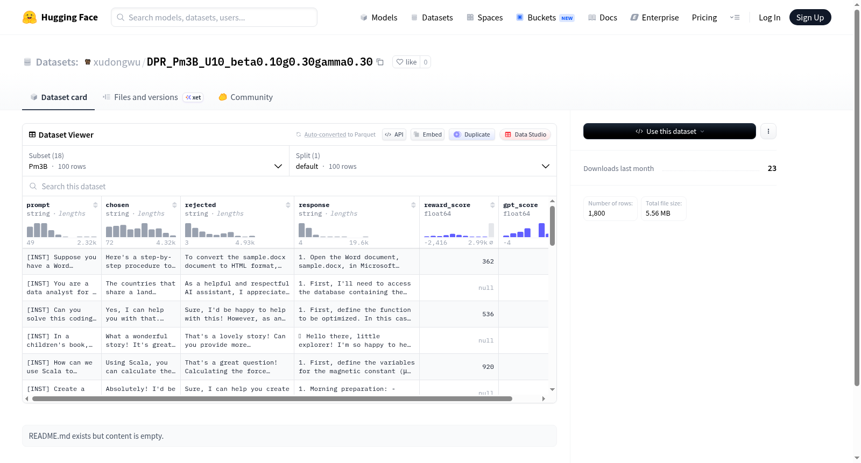Screen dimensions: 861x463
Task: Sort the response column with its sort arrows
Action: pos(413,205)
